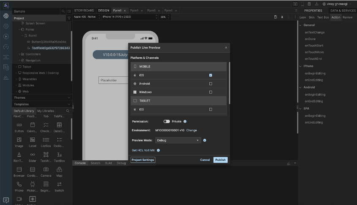
Task: Switch to the Skin properties tab
Action: pos(311,17)
